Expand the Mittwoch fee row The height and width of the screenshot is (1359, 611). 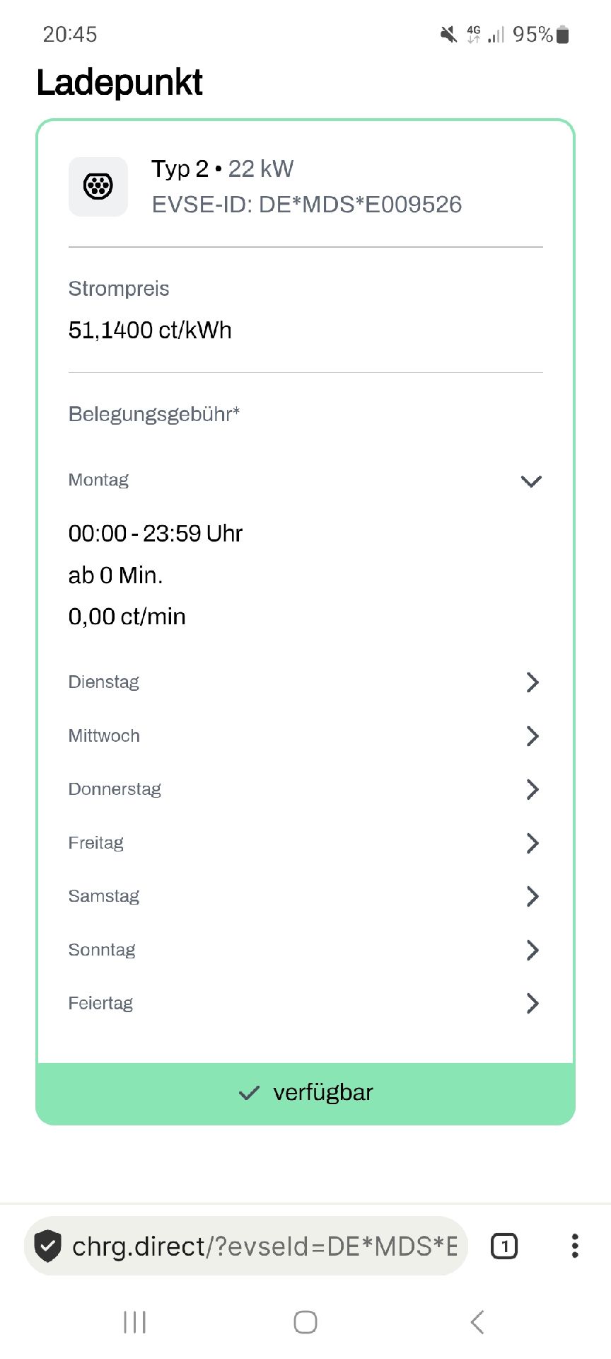[305, 736]
